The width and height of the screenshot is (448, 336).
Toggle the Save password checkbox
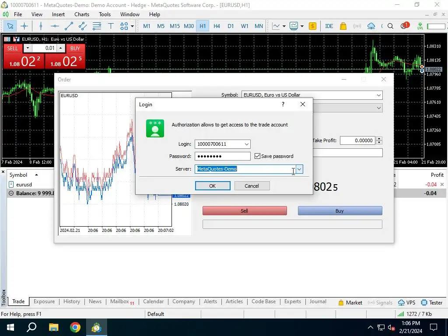click(257, 156)
